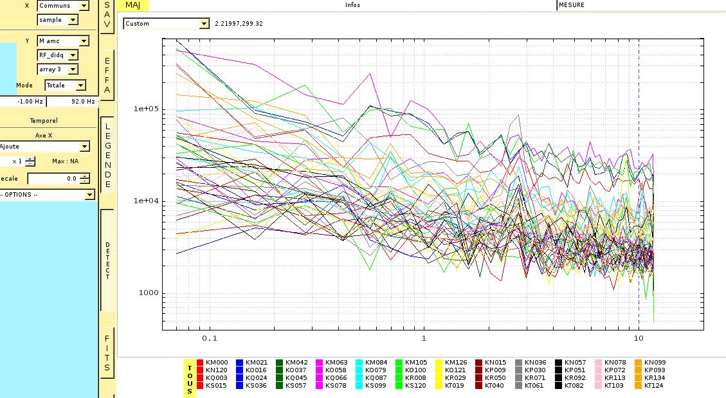This screenshot has width=726, height=398.
Task: Toggle the KS015 red legend swatch
Action: pyautogui.click(x=200, y=386)
